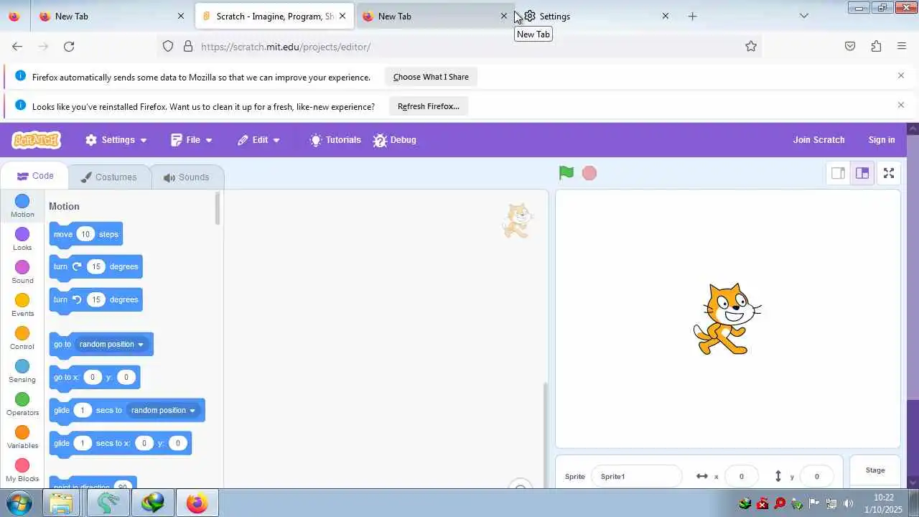Bookmark this page with star icon

coord(751,47)
